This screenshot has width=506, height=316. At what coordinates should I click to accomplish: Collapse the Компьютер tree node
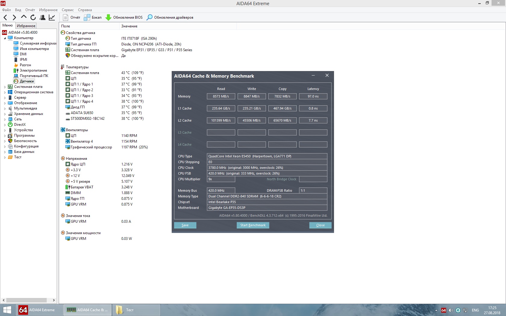coord(5,38)
